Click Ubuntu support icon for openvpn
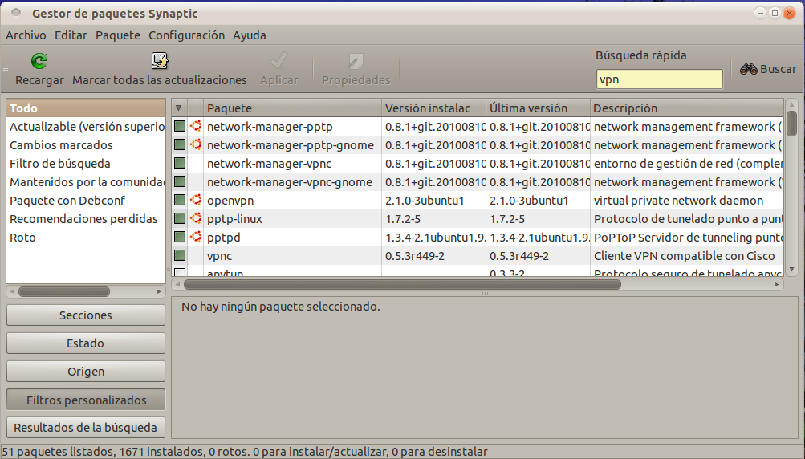Screen dimensions: 805x459 (196, 201)
